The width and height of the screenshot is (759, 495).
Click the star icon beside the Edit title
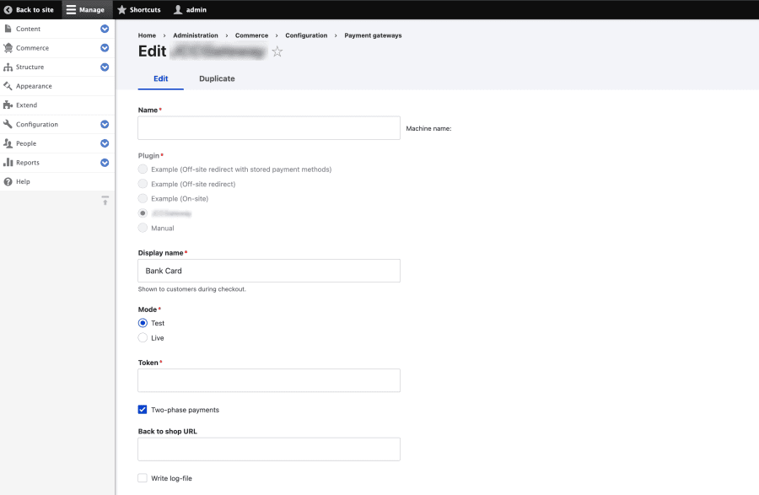click(x=277, y=52)
